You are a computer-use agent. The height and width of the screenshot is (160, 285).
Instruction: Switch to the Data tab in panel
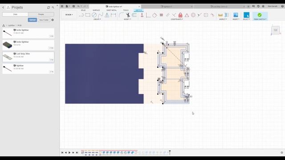tap(15, 14)
